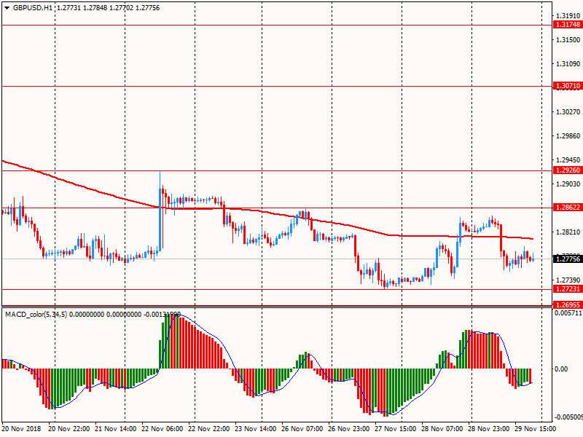Select the 1.26955 support level label
Viewport: 583px width, 437px height.
tap(567, 304)
